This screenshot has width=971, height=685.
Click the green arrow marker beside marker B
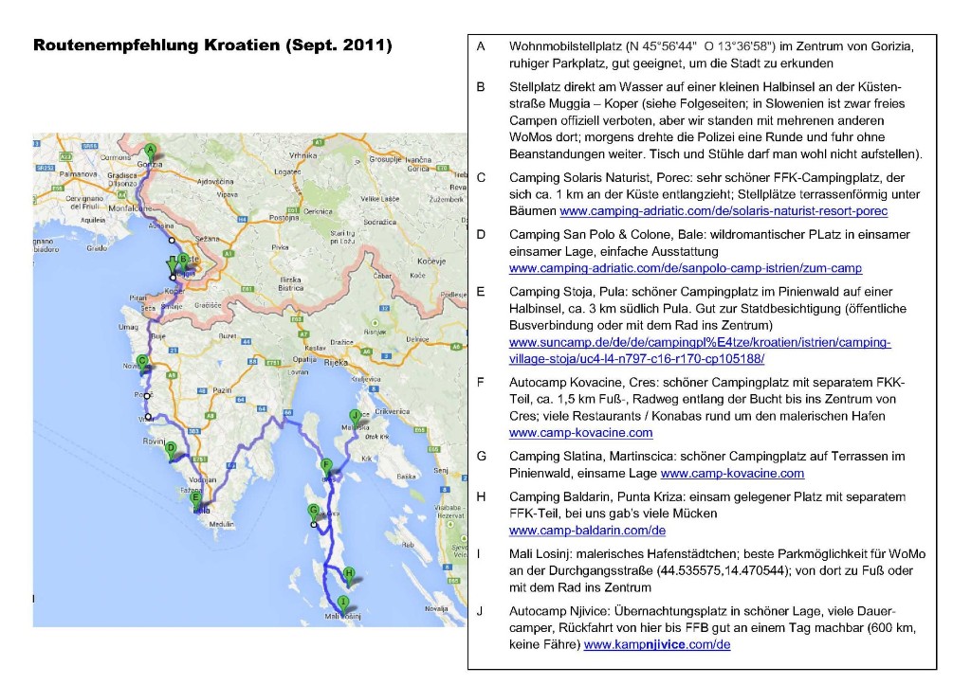tap(173, 265)
